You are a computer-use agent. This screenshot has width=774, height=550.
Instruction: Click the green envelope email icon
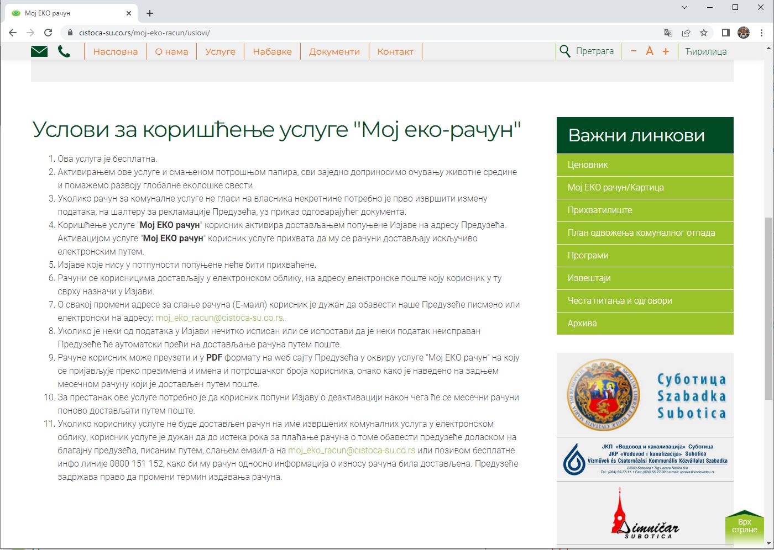click(39, 51)
